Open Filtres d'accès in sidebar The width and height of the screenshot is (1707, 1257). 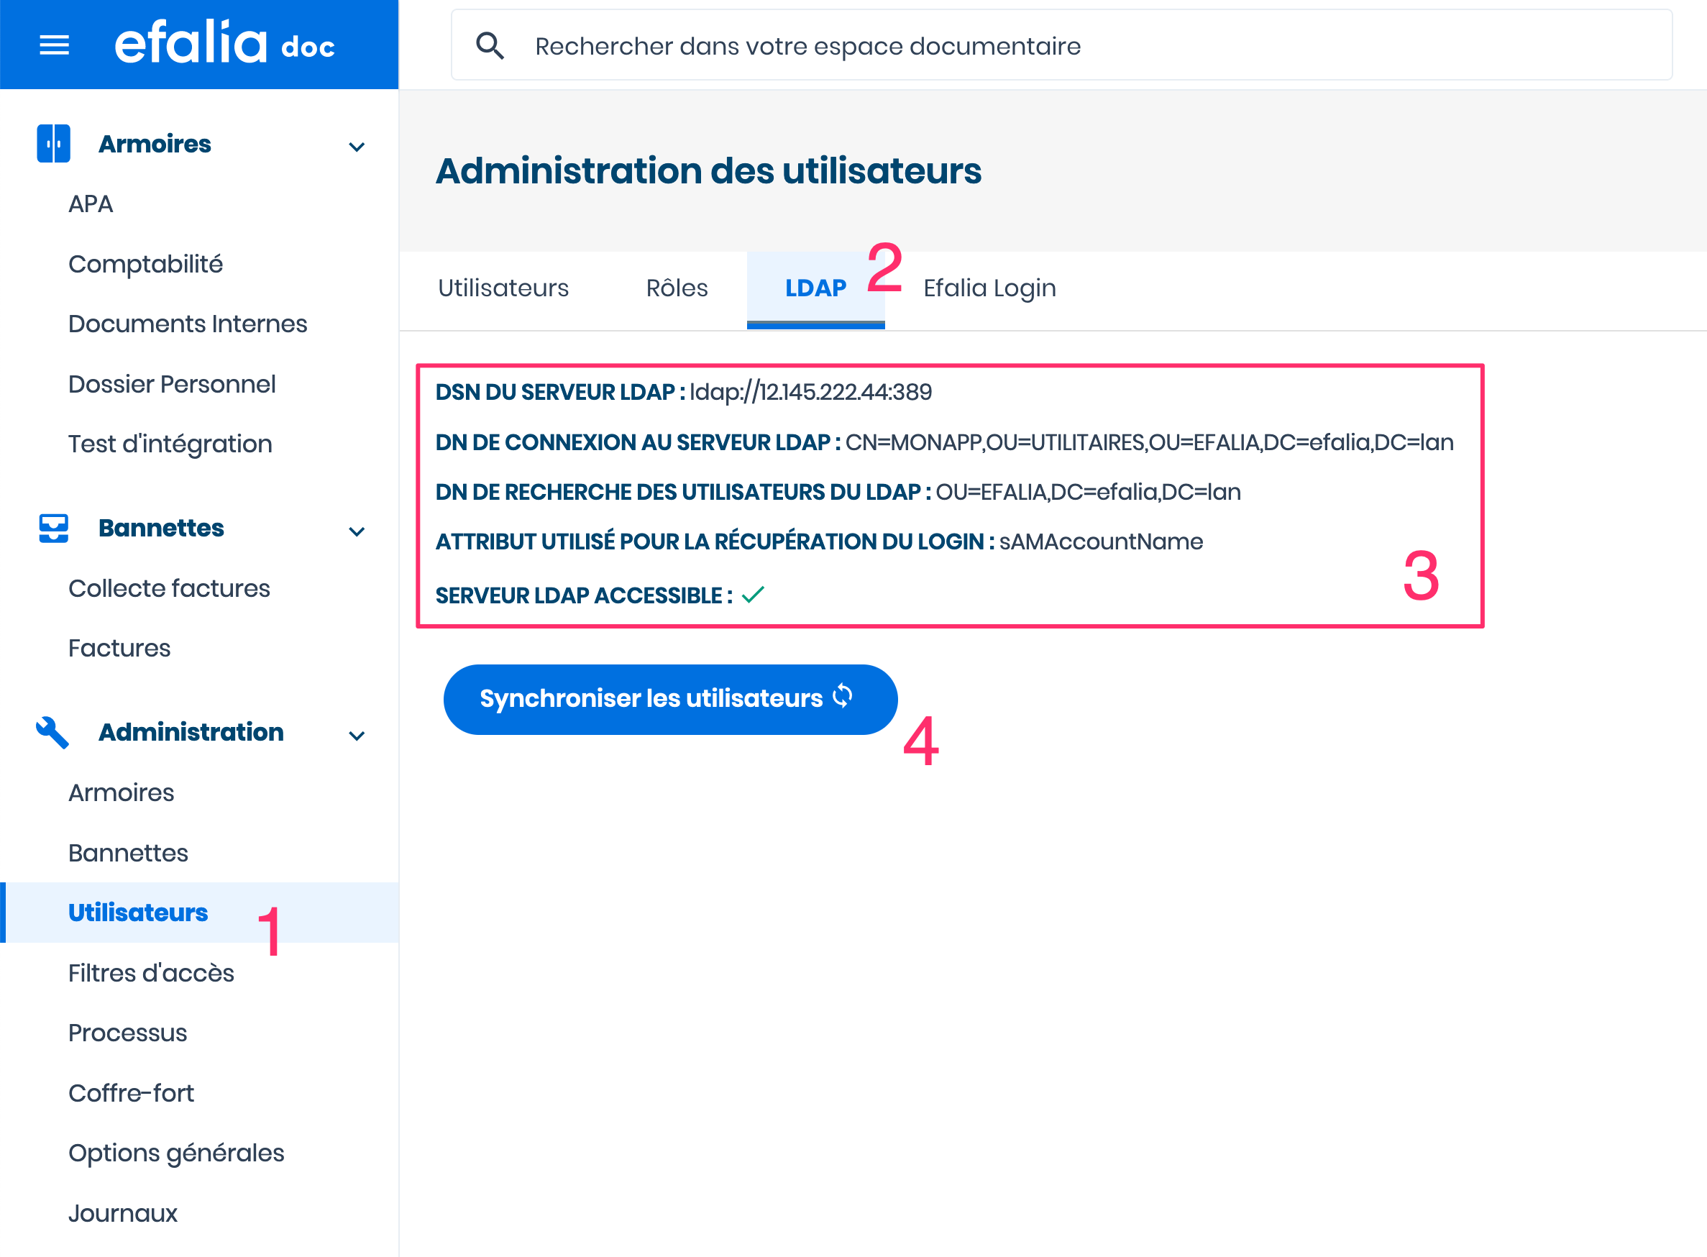[150, 973]
